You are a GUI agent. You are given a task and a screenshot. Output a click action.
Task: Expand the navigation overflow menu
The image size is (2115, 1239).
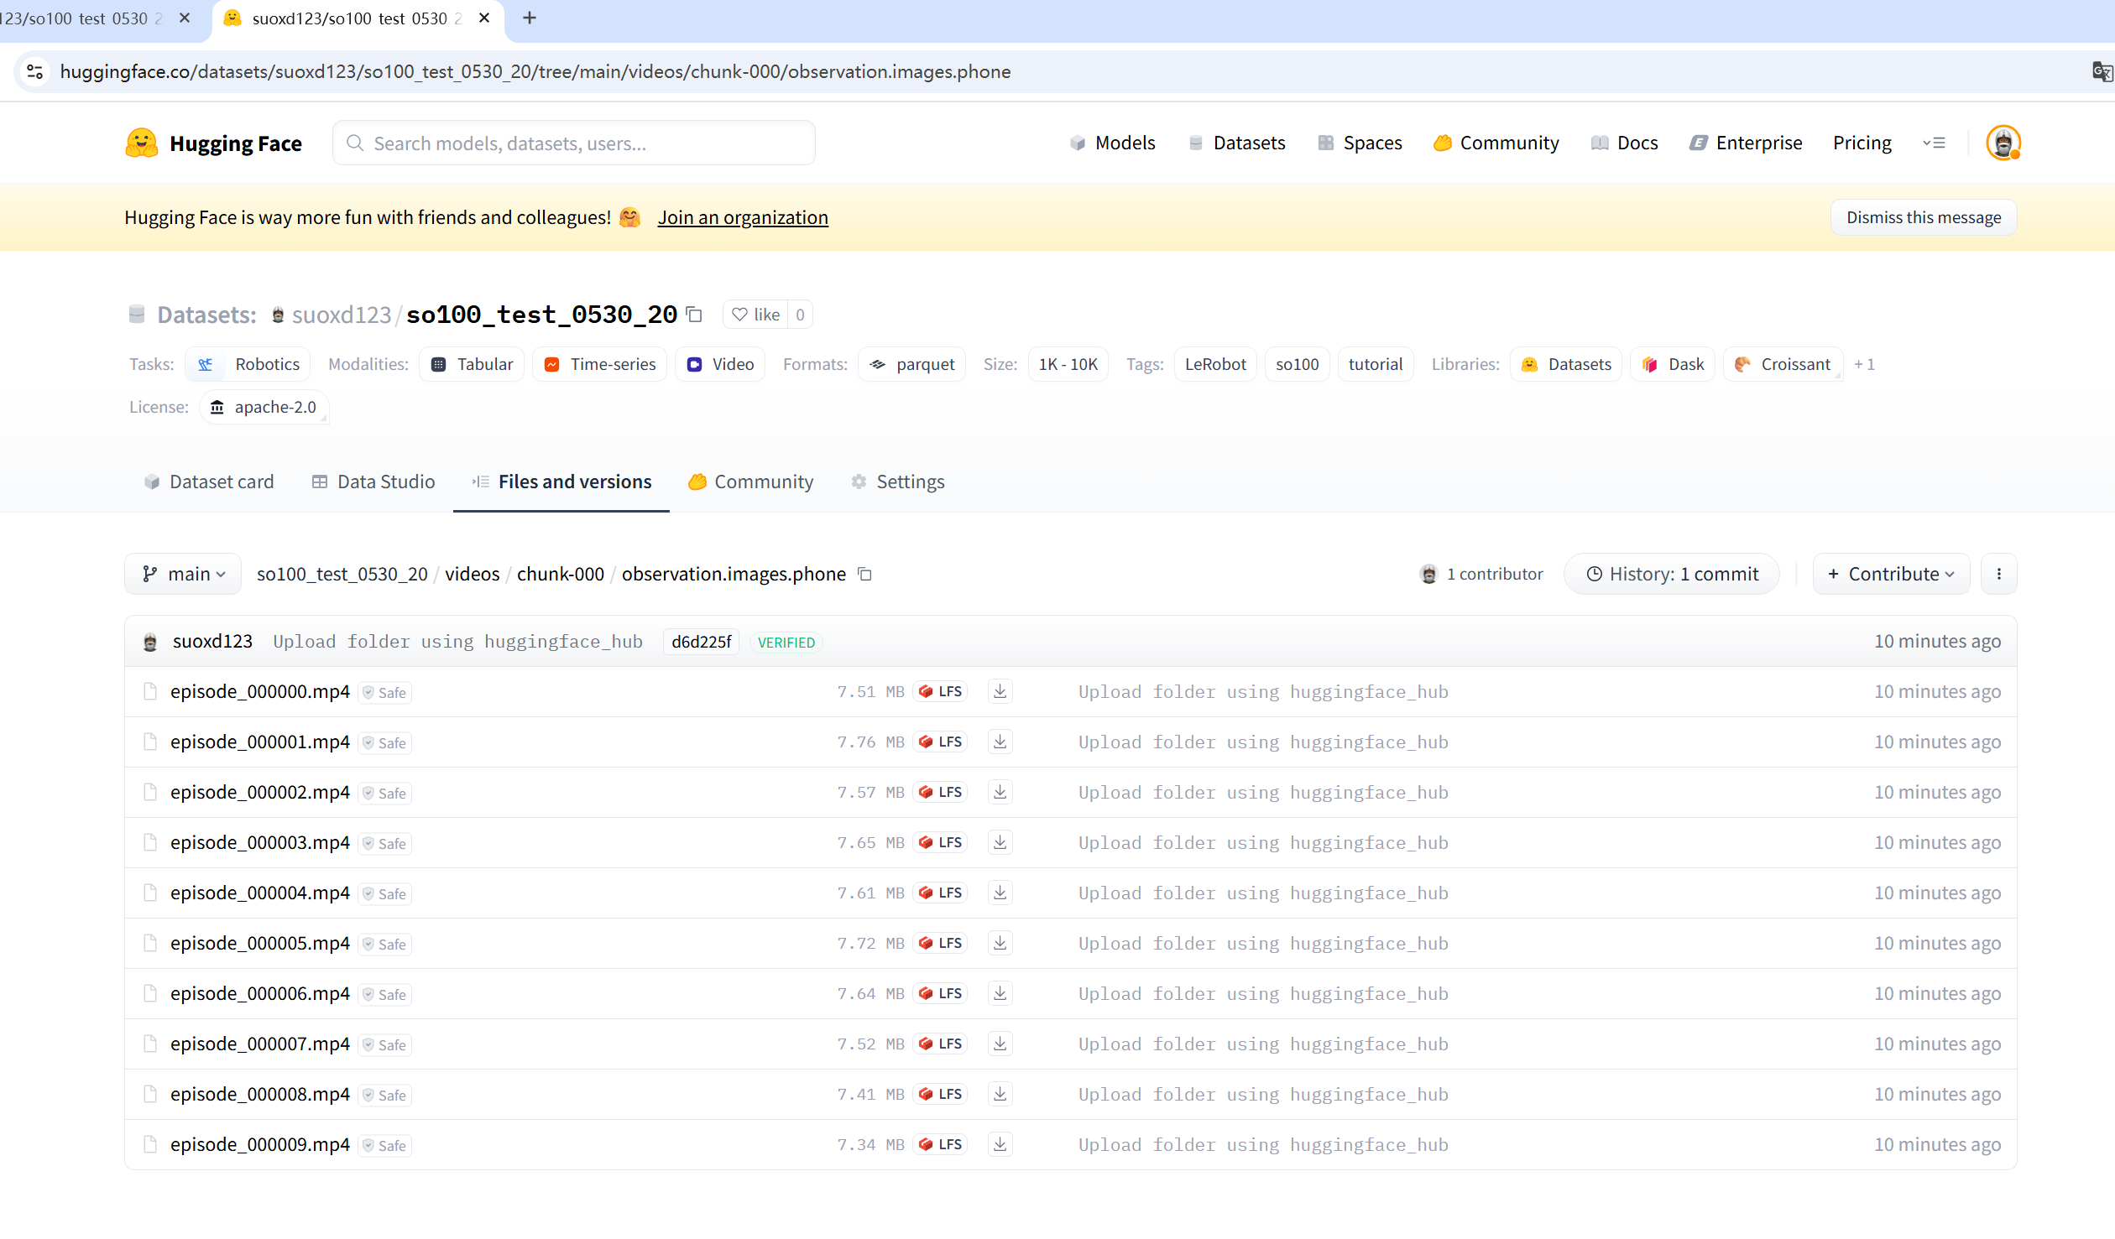(x=1934, y=143)
